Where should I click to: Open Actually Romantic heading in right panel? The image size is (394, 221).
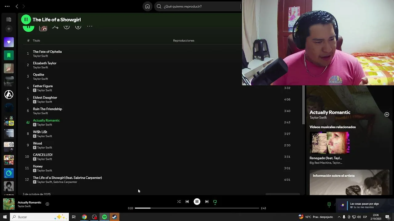point(330,112)
